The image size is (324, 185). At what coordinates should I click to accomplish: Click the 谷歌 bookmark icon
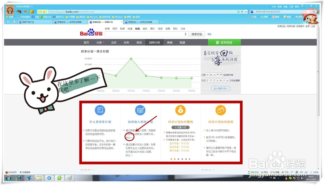pos(33,17)
